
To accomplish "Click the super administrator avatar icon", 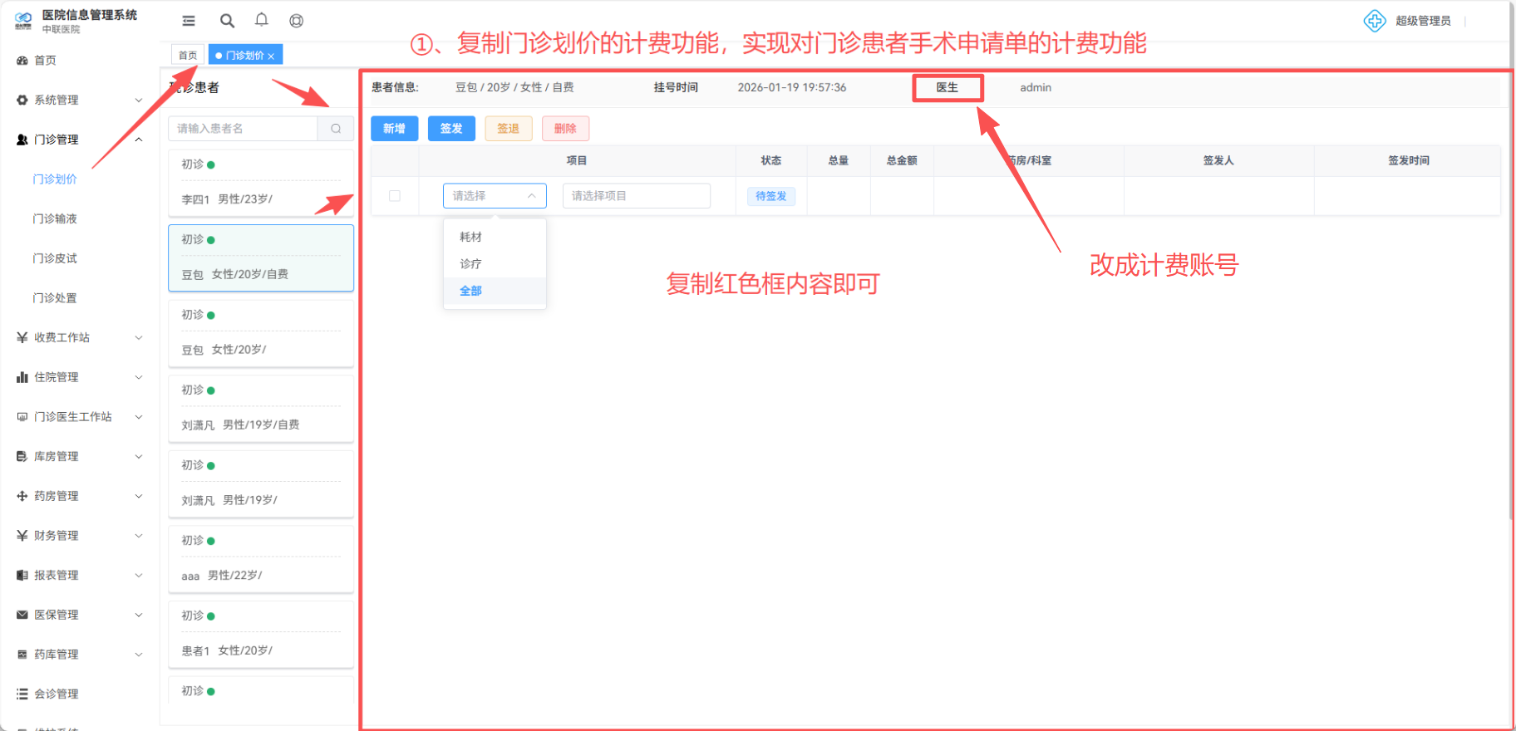I will 1375,21.
